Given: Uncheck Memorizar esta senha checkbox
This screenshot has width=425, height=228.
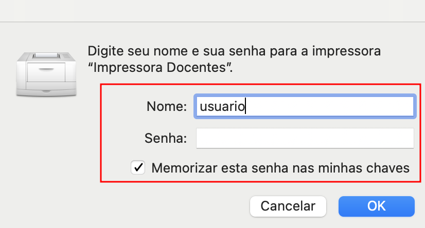Looking at the screenshot, I should coord(138,167).
